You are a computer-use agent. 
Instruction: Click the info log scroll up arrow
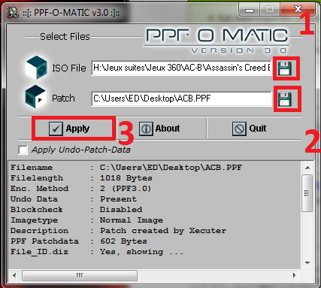point(307,168)
